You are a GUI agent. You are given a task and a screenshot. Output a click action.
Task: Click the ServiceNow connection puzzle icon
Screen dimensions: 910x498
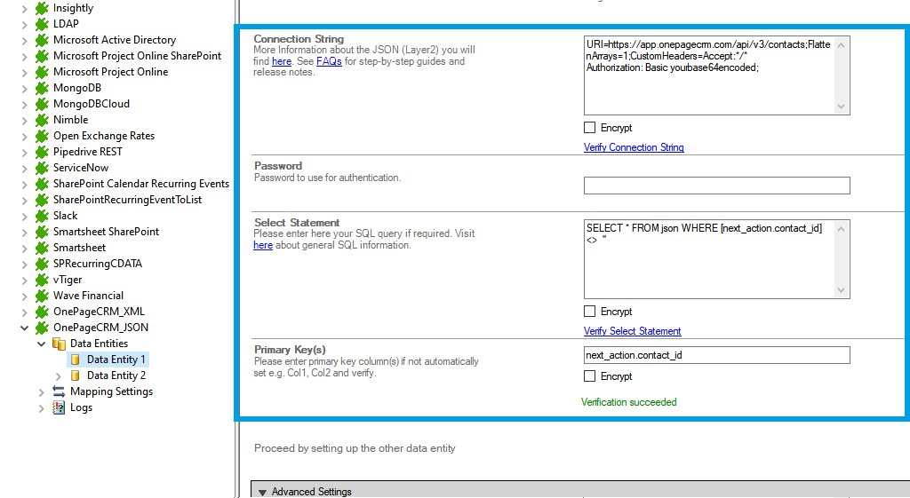pyautogui.click(x=42, y=168)
